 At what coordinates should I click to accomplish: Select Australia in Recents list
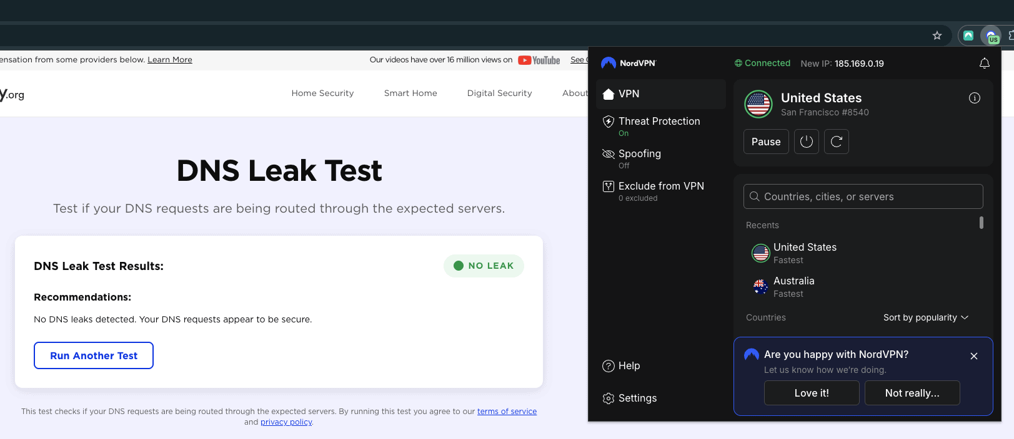coord(862,287)
